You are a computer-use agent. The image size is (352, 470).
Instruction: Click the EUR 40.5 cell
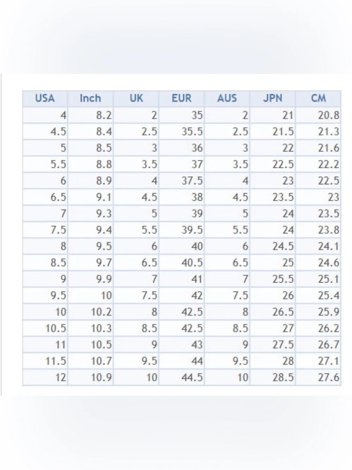pyautogui.click(x=182, y=263)
